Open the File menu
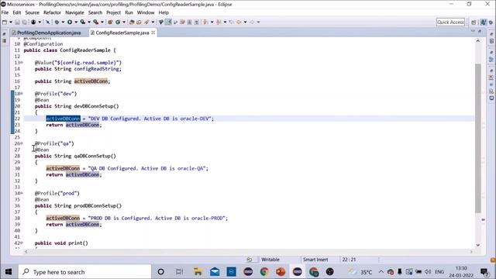 click(x=5, y=12)
